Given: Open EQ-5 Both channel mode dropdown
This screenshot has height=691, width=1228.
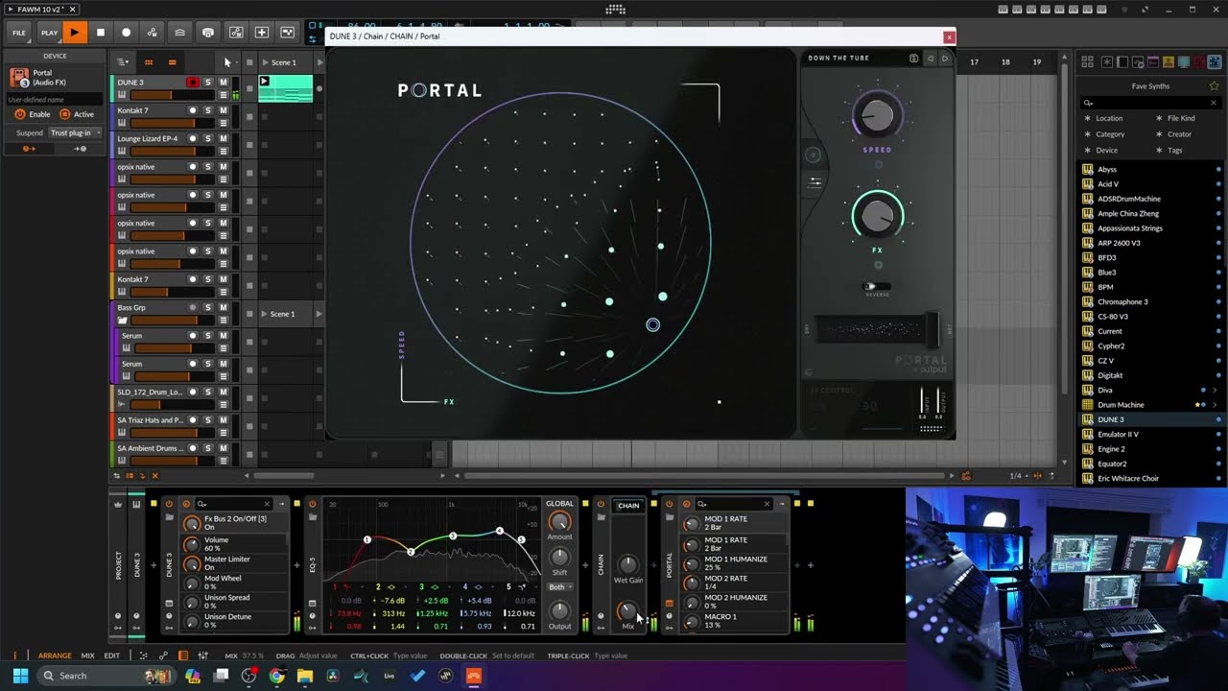Looking at the screenshot, I should (559, 586).
